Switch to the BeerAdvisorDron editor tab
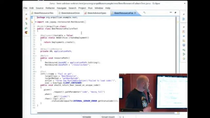The width and height of the screenshot is (210, 118). coord(71,13)
